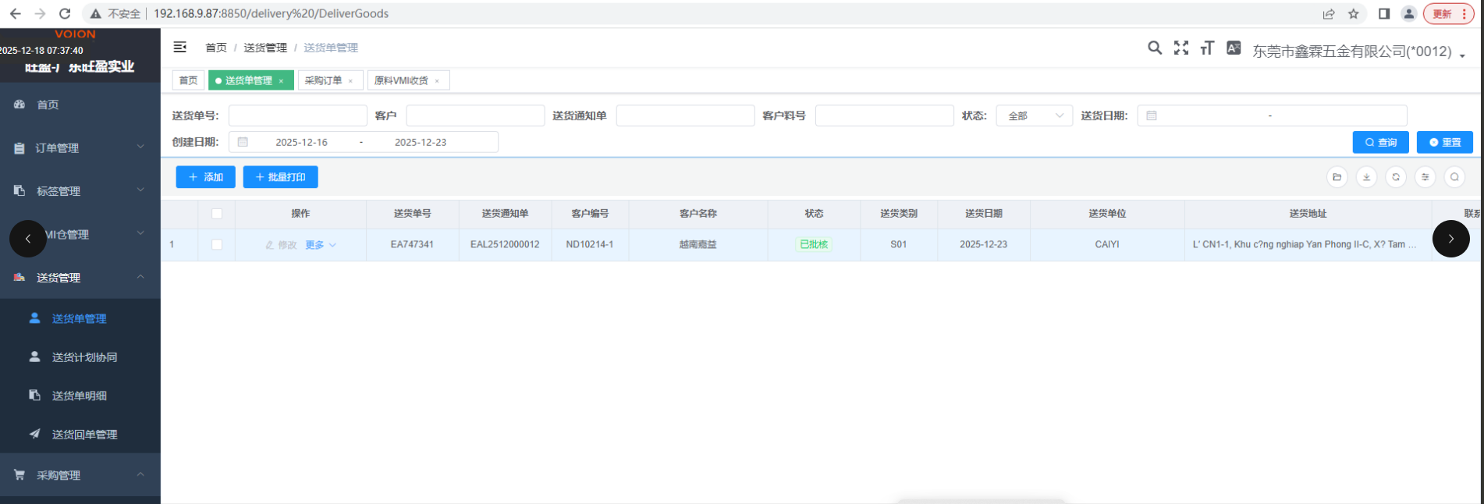Screen dimensions: 1484x504
Task: Click the 已批核 status tag
Action: pos(814,244)
